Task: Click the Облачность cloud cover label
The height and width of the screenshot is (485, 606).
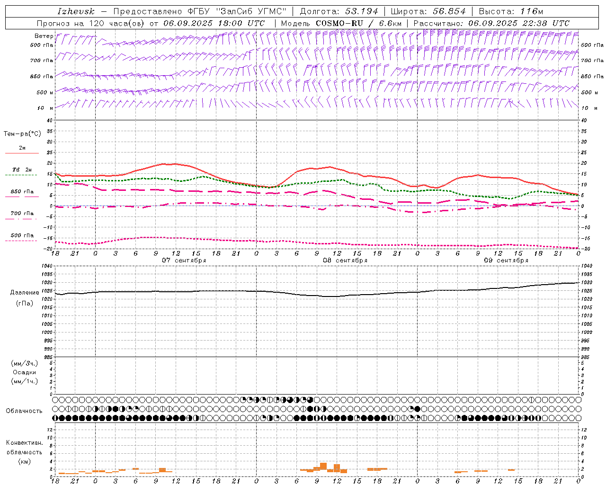Action: point(24,411)
